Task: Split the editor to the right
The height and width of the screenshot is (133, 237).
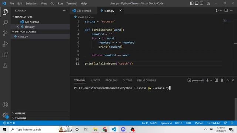Action: (226, 10)
